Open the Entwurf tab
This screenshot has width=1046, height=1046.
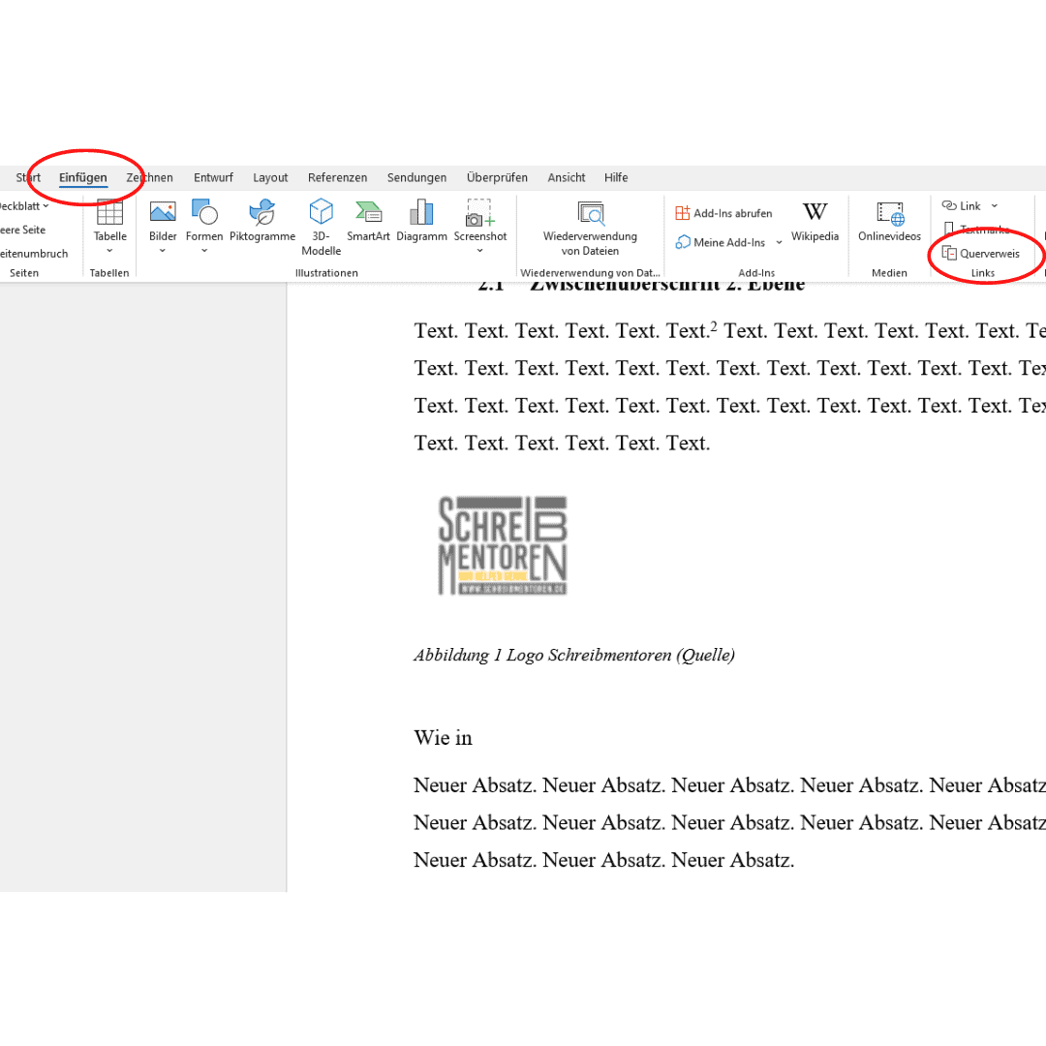(213, 177)
